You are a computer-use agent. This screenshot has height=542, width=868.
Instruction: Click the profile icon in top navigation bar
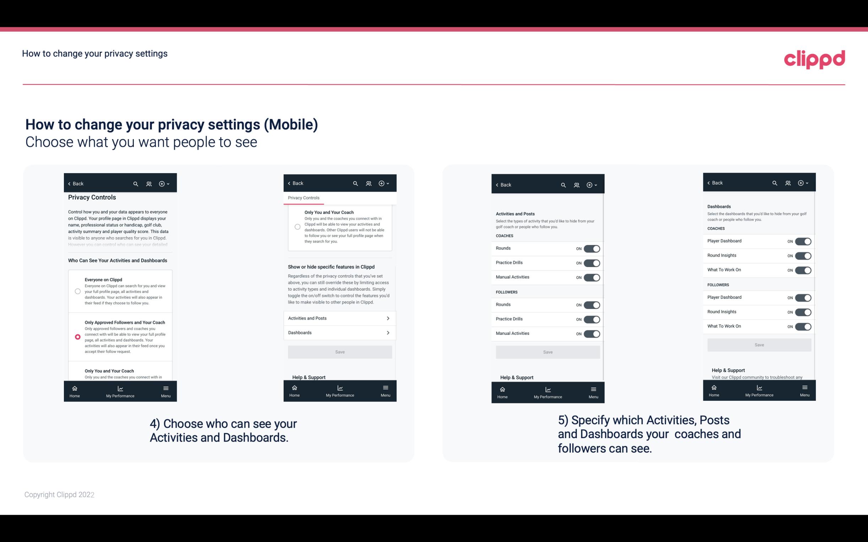tap(149, 183)
